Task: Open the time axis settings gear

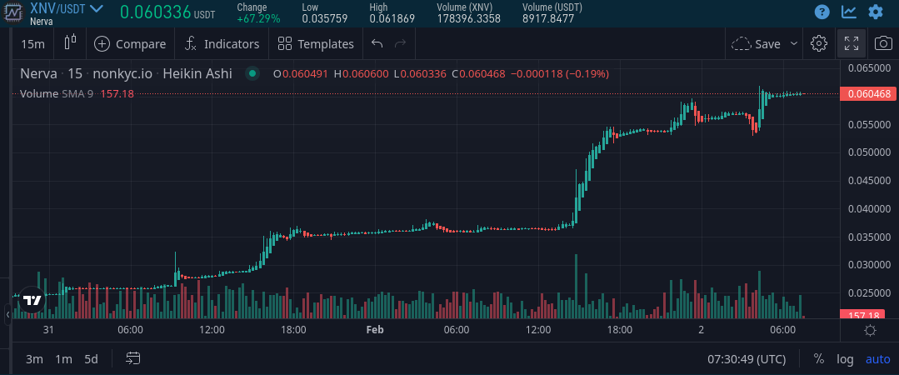Action: pyautogui.click(x=870, y=330)
